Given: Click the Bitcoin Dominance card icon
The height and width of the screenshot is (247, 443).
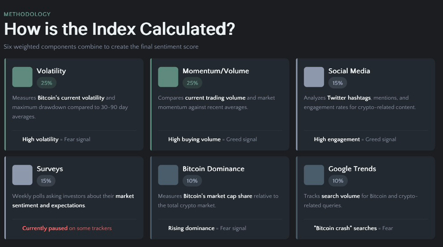Looking at the screenshot, I should coord(168,174).
